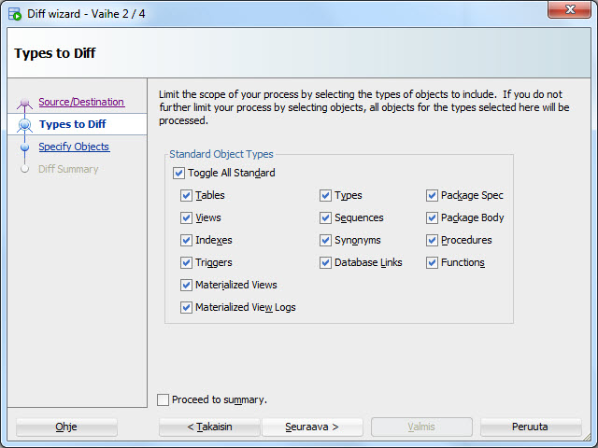
Task: Uncheck the Package Spec checkbox
Action: click(x=432, y=196)
